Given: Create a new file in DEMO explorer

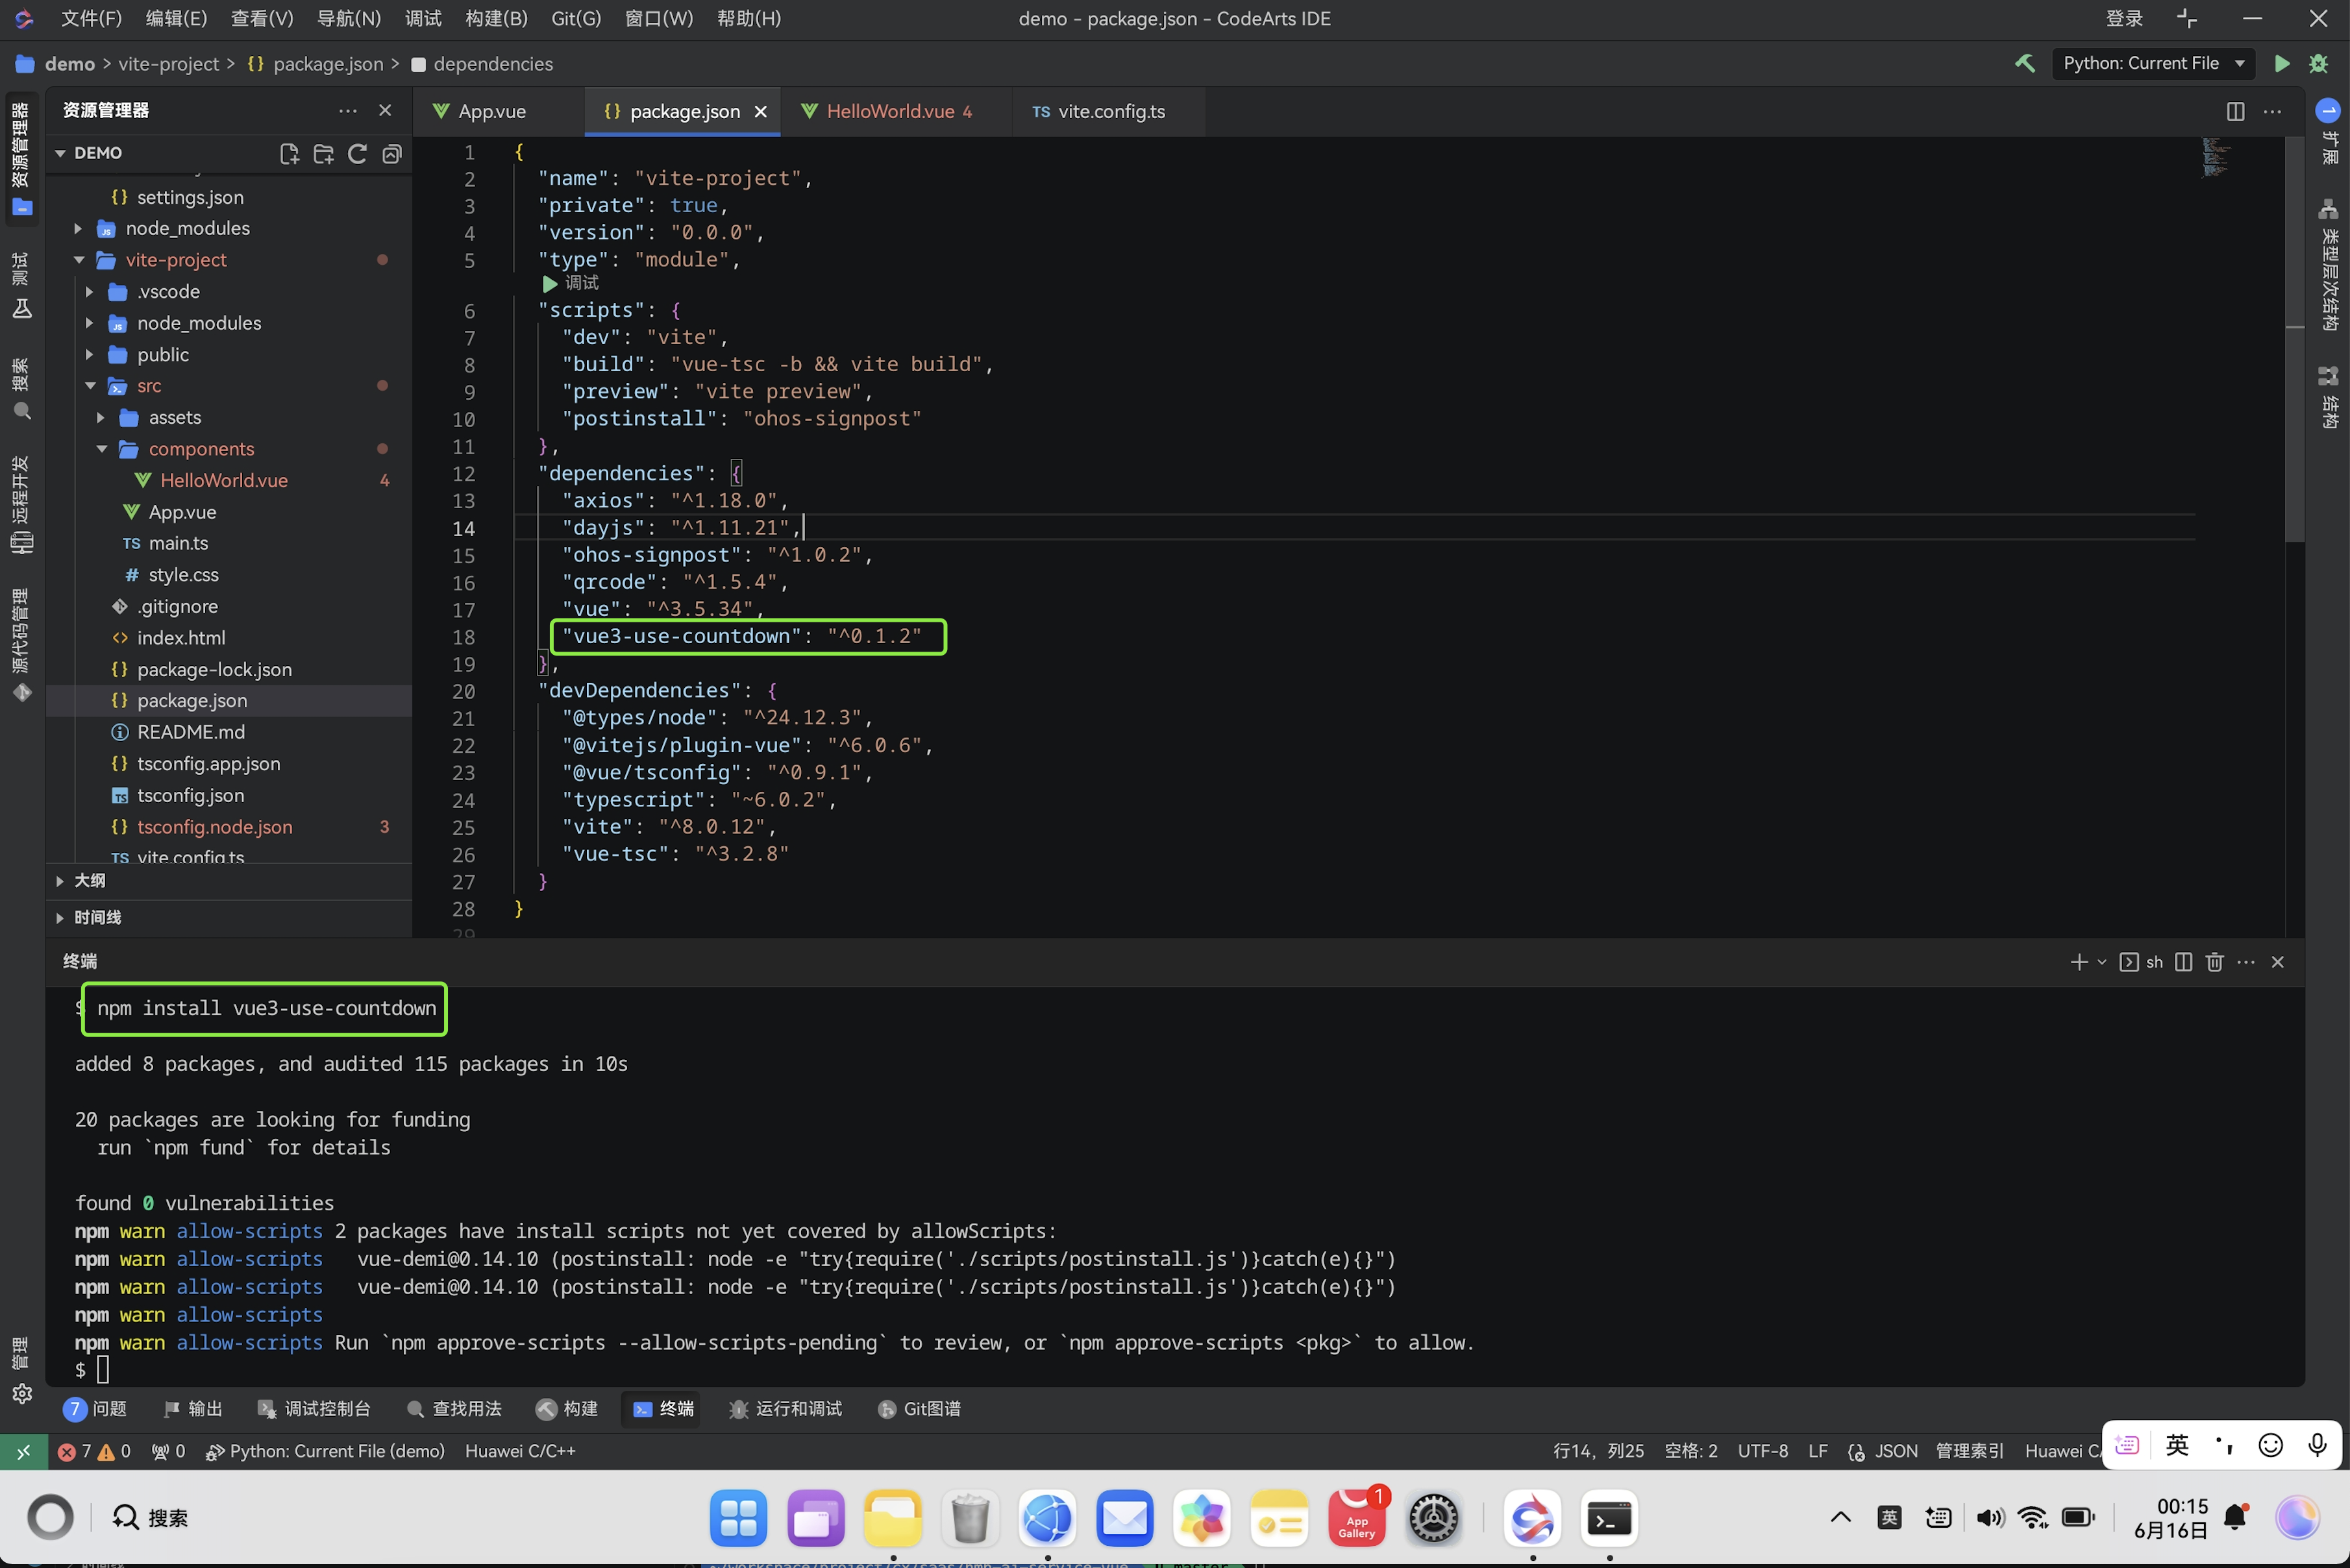Looking at the screenshot, I should point(289,153).
